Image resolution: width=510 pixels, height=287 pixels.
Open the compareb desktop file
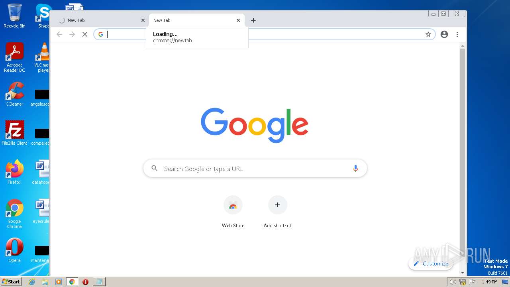tap(41, 137)
